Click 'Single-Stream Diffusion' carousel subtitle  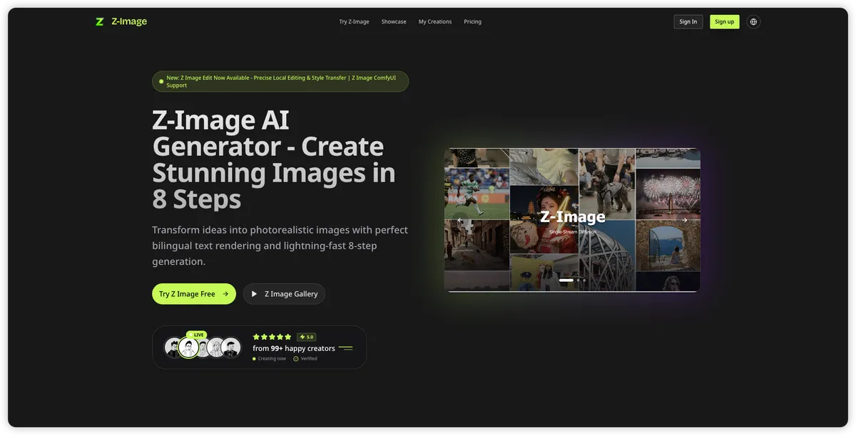pos(572,232)
